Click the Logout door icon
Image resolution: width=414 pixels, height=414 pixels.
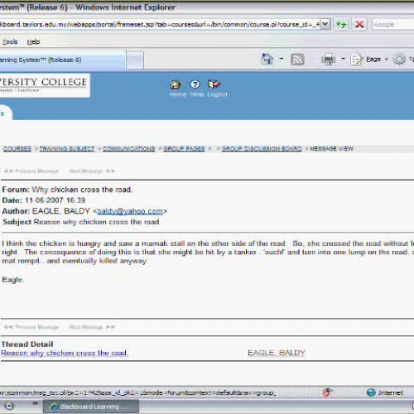pos(214,84)
